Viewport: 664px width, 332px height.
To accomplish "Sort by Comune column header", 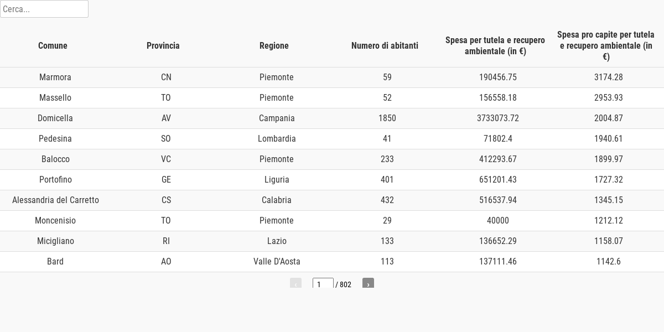I will point(53,46).
